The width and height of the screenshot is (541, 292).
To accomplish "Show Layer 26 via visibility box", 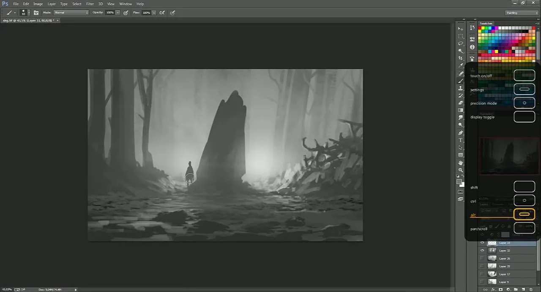I will click(482, 258).
